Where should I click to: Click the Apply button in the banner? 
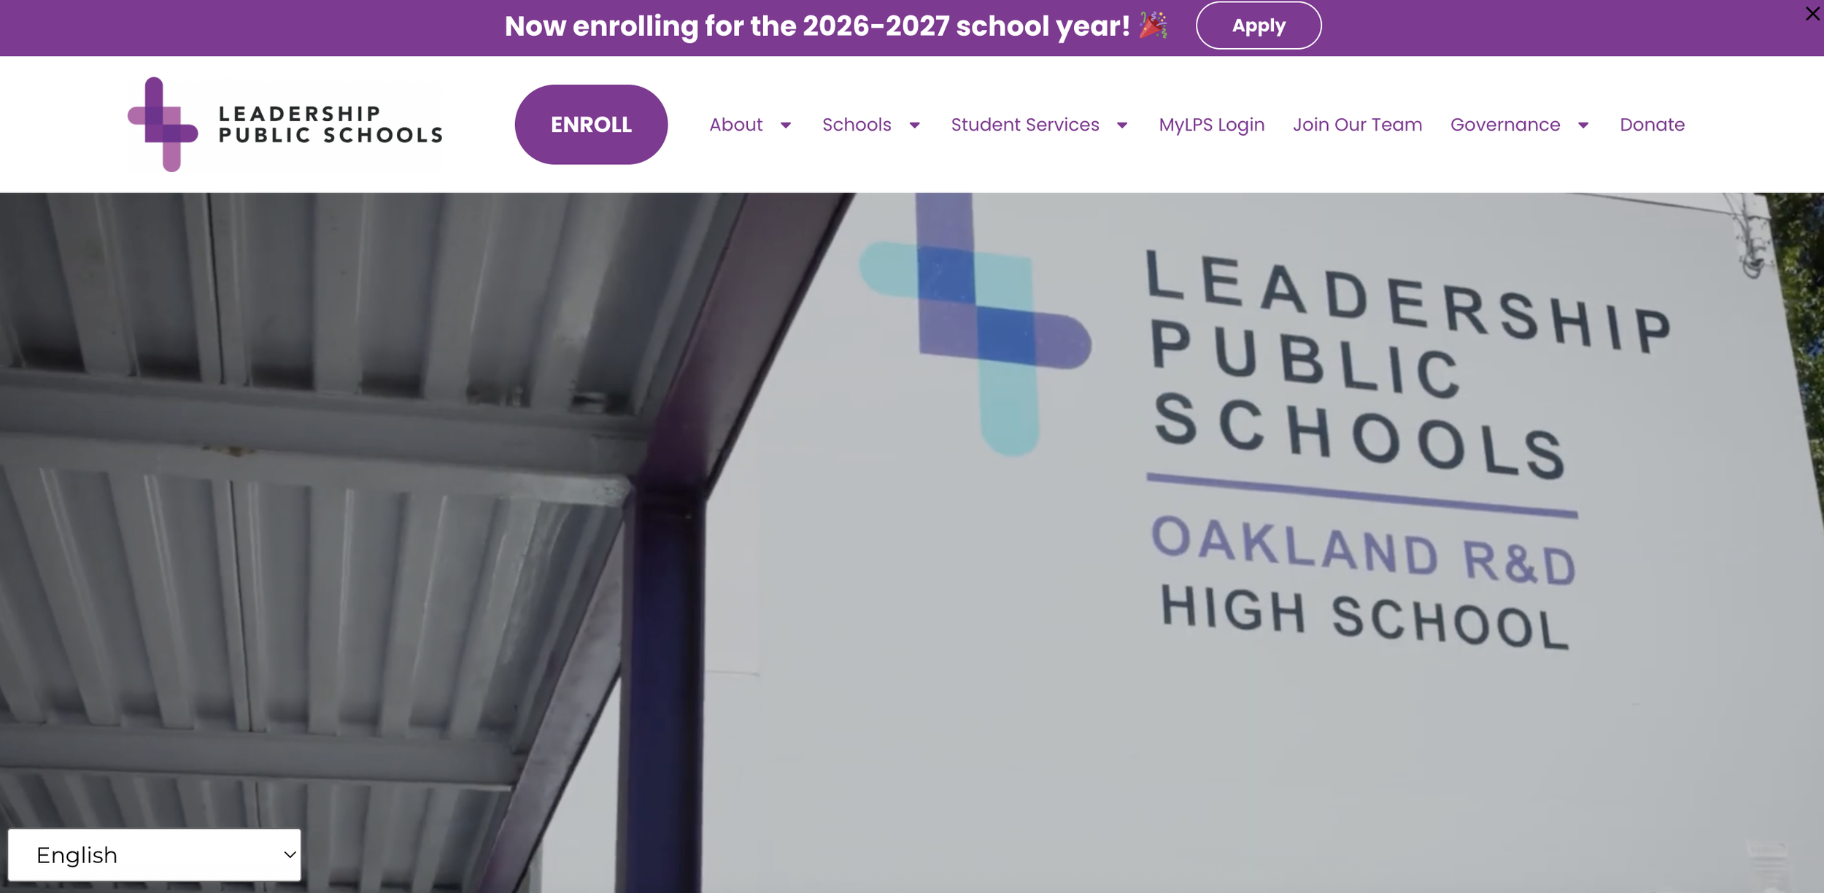1258,26
